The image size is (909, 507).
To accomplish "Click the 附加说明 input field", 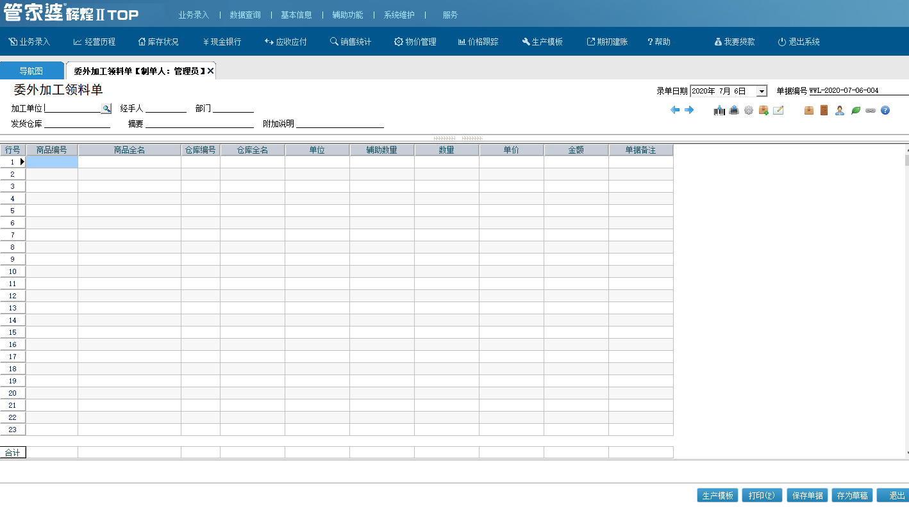I will pos(340,124).
